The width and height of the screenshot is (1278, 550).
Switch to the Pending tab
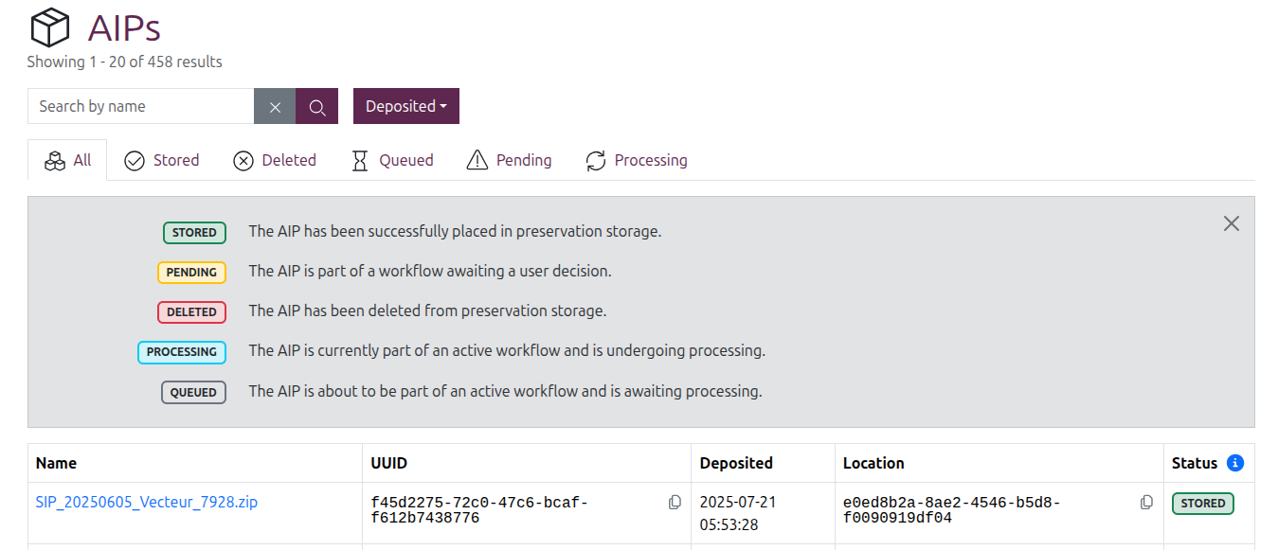(x=509, y=160)
